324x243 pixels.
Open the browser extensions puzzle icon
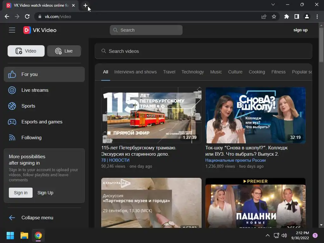(x=286, y=16)
